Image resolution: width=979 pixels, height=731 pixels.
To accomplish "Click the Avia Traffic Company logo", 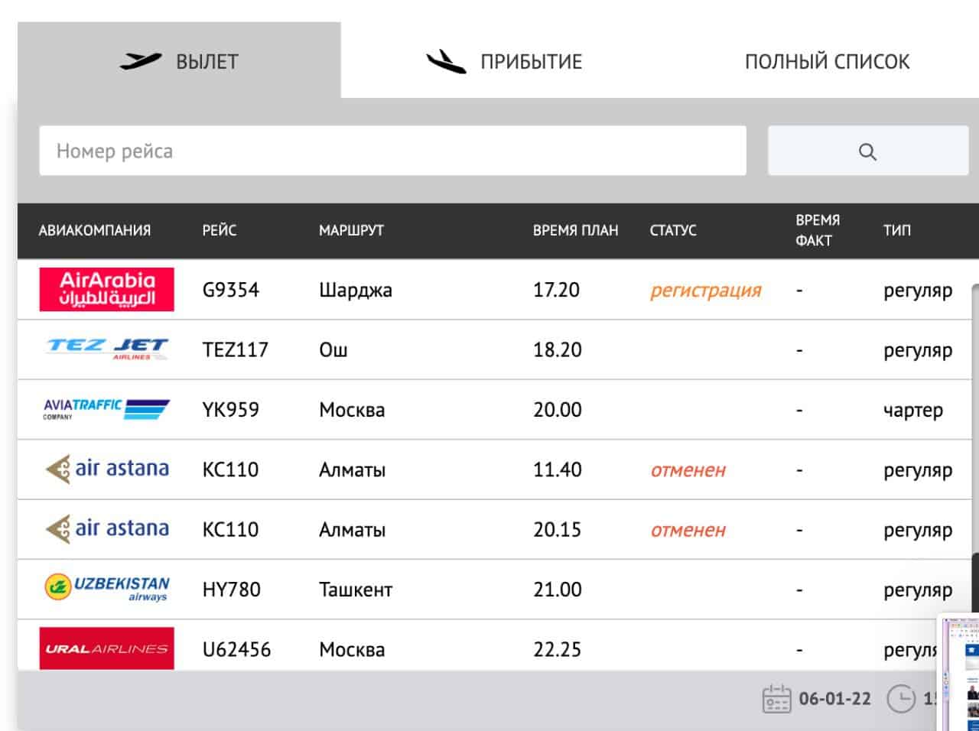I will pyautogui.click(x=106, y=409).
